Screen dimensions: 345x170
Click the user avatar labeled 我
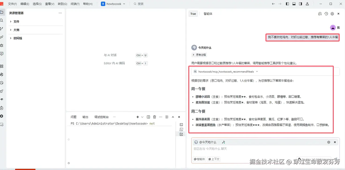pyautogui.click(x=333, y=28)
